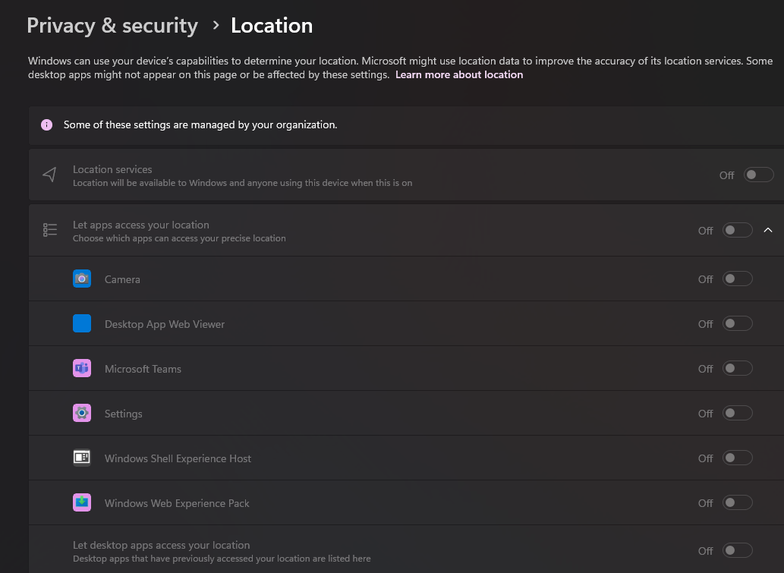Screen dimensions: 784x573
Task: Toggle Let apps access your location switch
Action: (x=737, y=230)
